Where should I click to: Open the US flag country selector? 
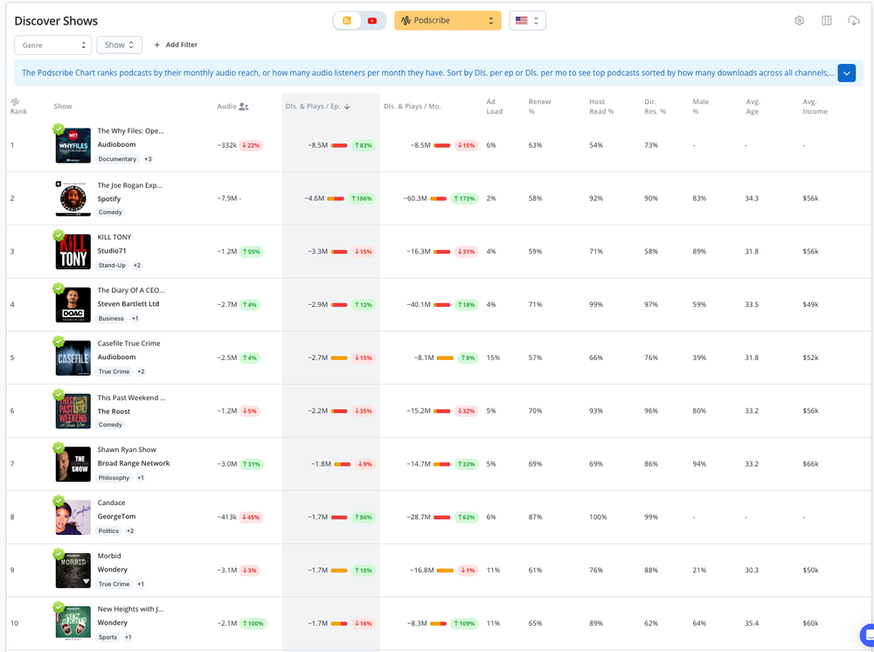(x=527, y=21)
